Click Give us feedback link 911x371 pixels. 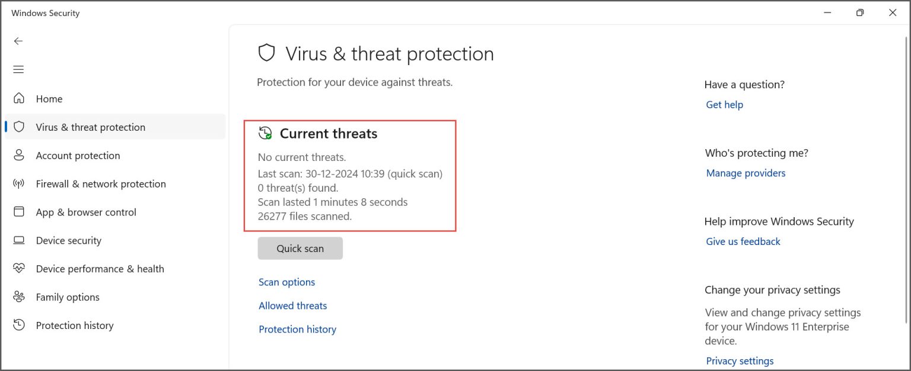click(x=743, y=241)
